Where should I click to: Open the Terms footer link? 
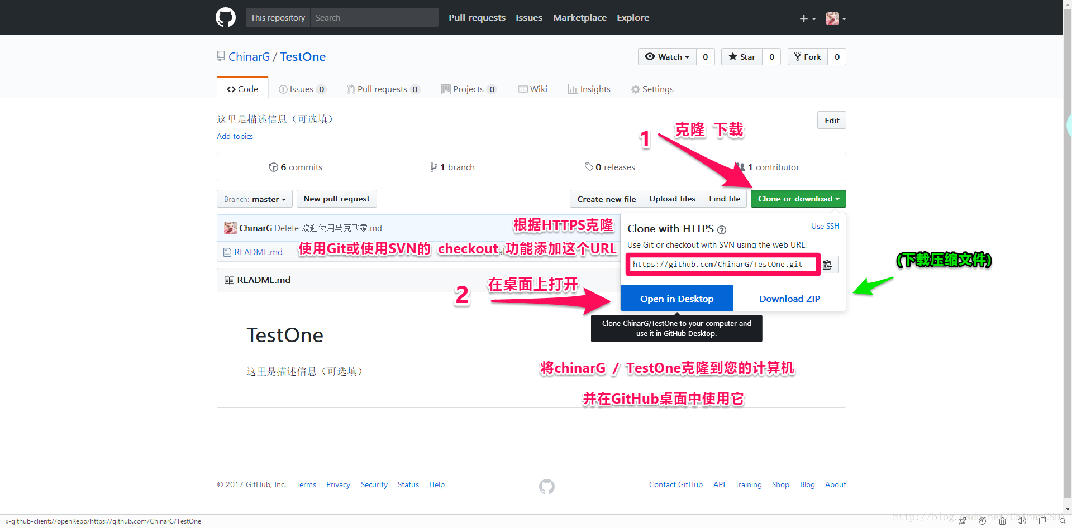(306, 484)
